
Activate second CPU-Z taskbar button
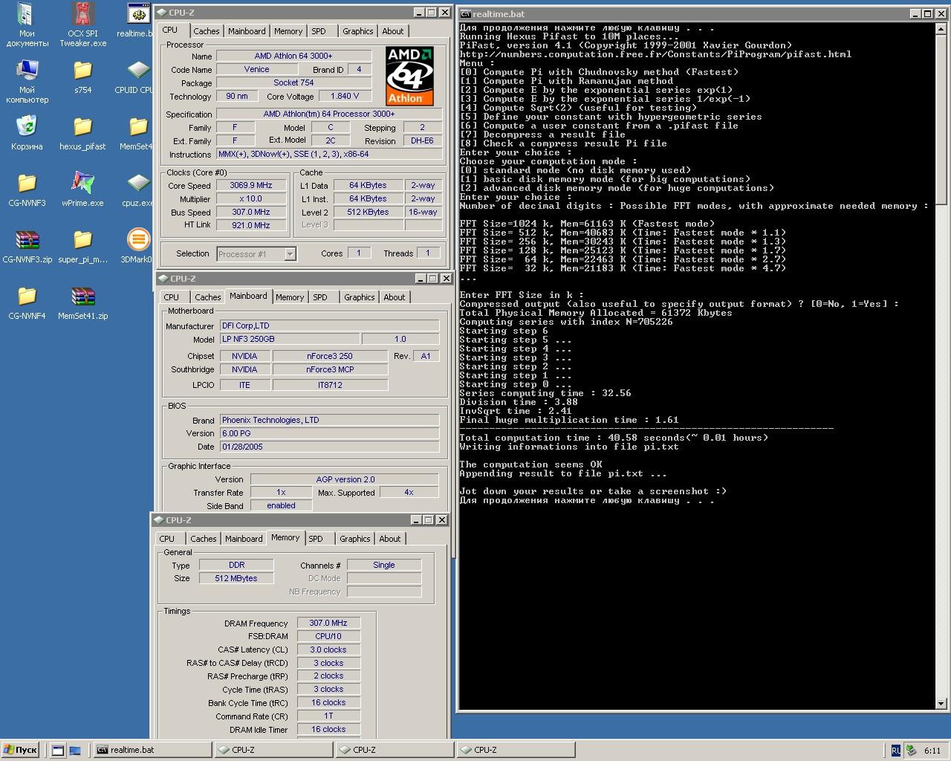(x=394, y=751)
